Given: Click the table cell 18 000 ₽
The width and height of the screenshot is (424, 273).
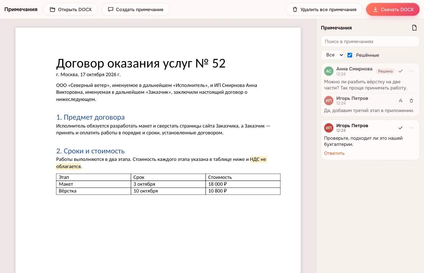Looking at the screenshot, I should point(243,184).
